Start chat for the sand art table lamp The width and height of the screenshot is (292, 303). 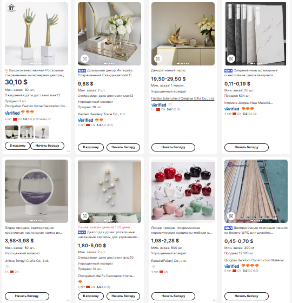[27, 296]
